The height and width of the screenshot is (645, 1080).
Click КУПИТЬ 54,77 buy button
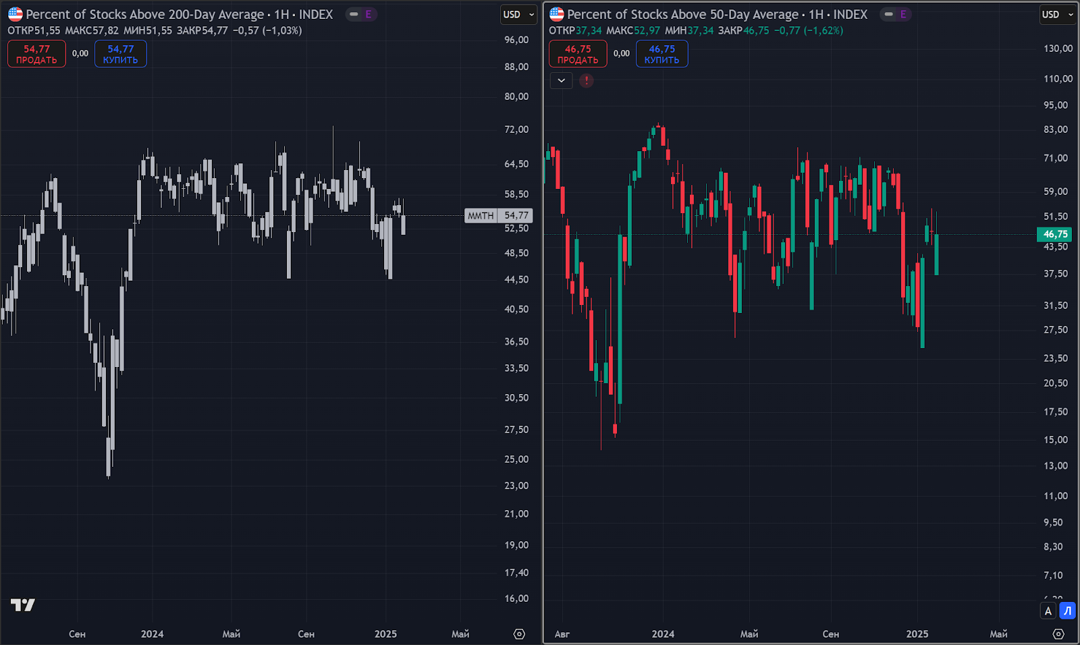coord(121,54)
